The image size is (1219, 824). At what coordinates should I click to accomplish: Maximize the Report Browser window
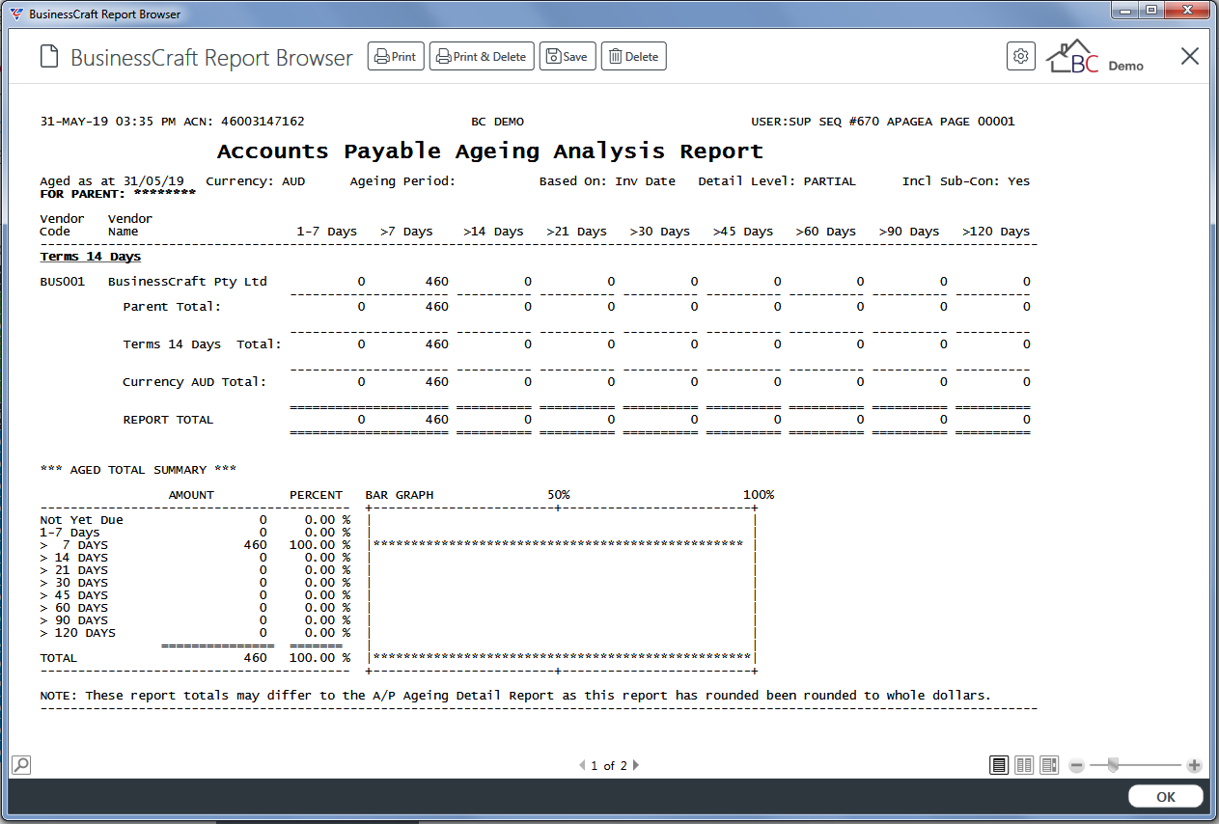(1150, 11)
